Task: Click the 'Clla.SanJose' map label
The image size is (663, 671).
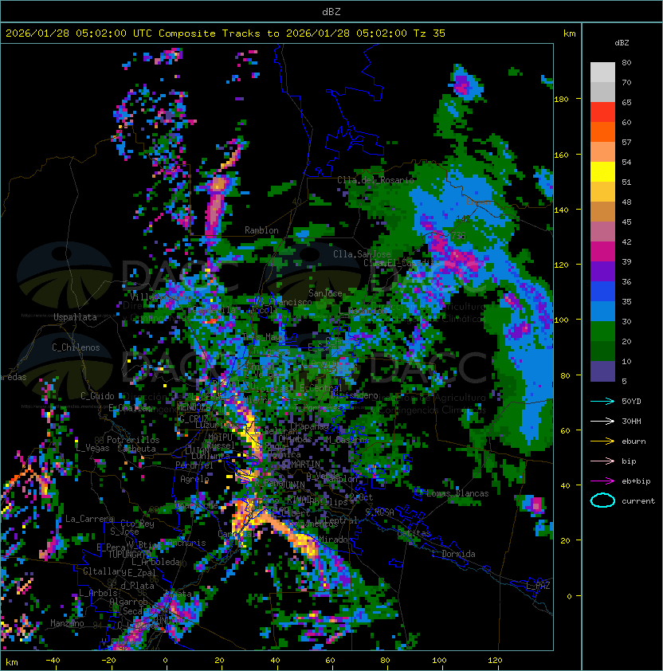Action: pyautogui.click(x=362, y=254)
